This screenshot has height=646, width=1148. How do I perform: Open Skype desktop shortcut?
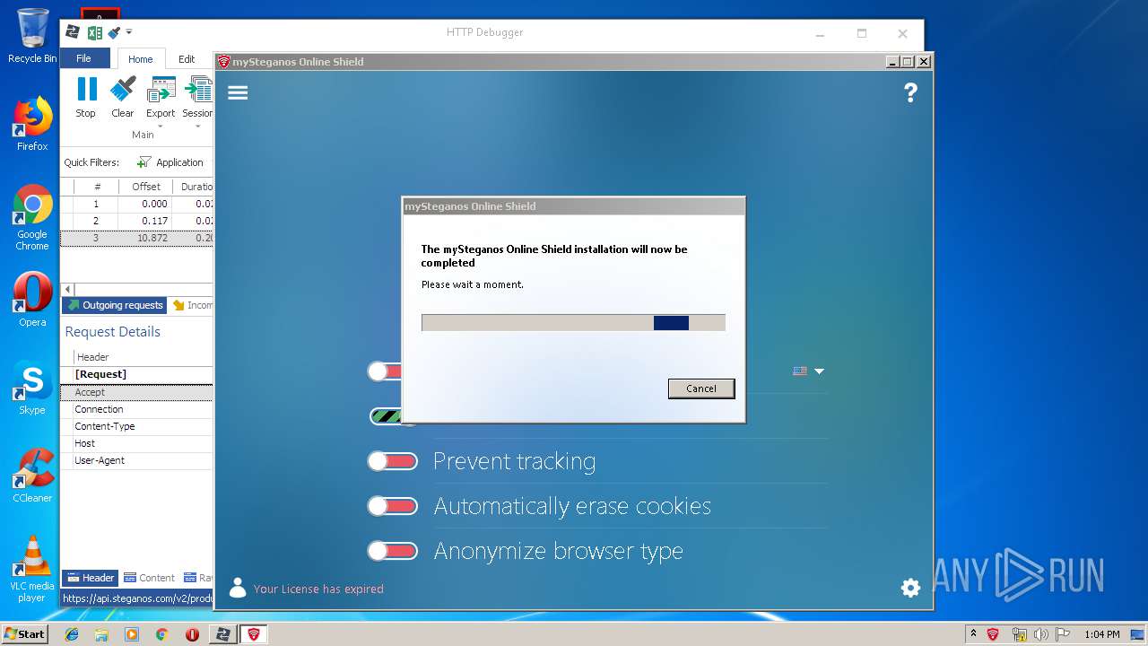pyautogui.click(x=32, y=388)
